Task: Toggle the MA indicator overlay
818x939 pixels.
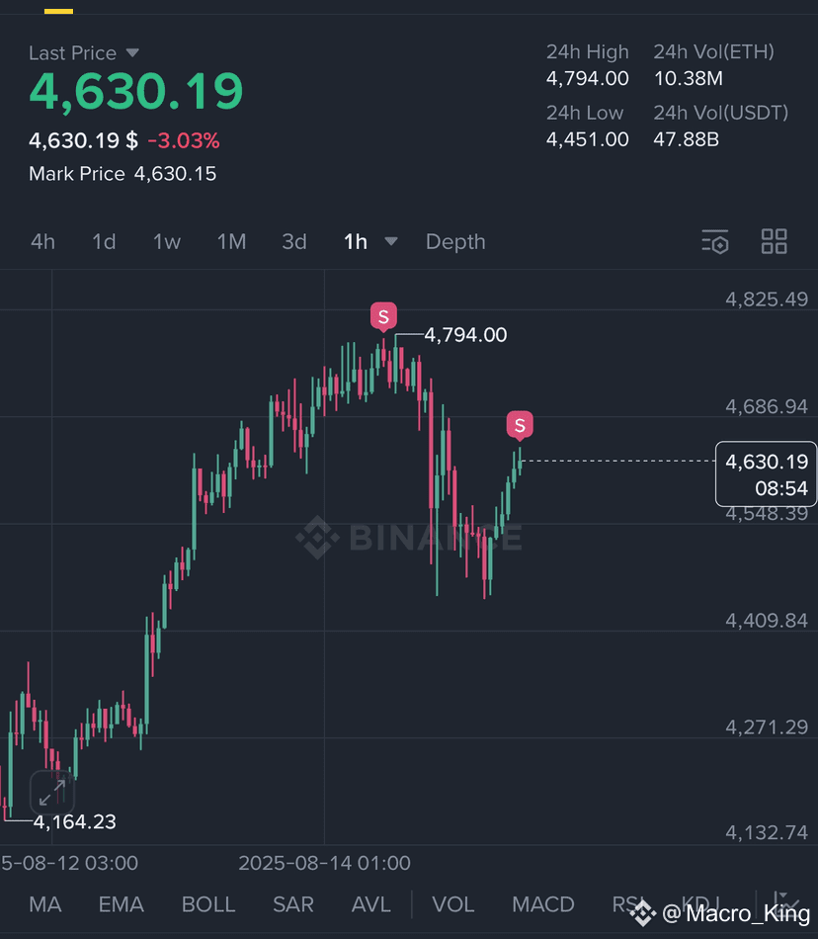Action: coord(44,904)
